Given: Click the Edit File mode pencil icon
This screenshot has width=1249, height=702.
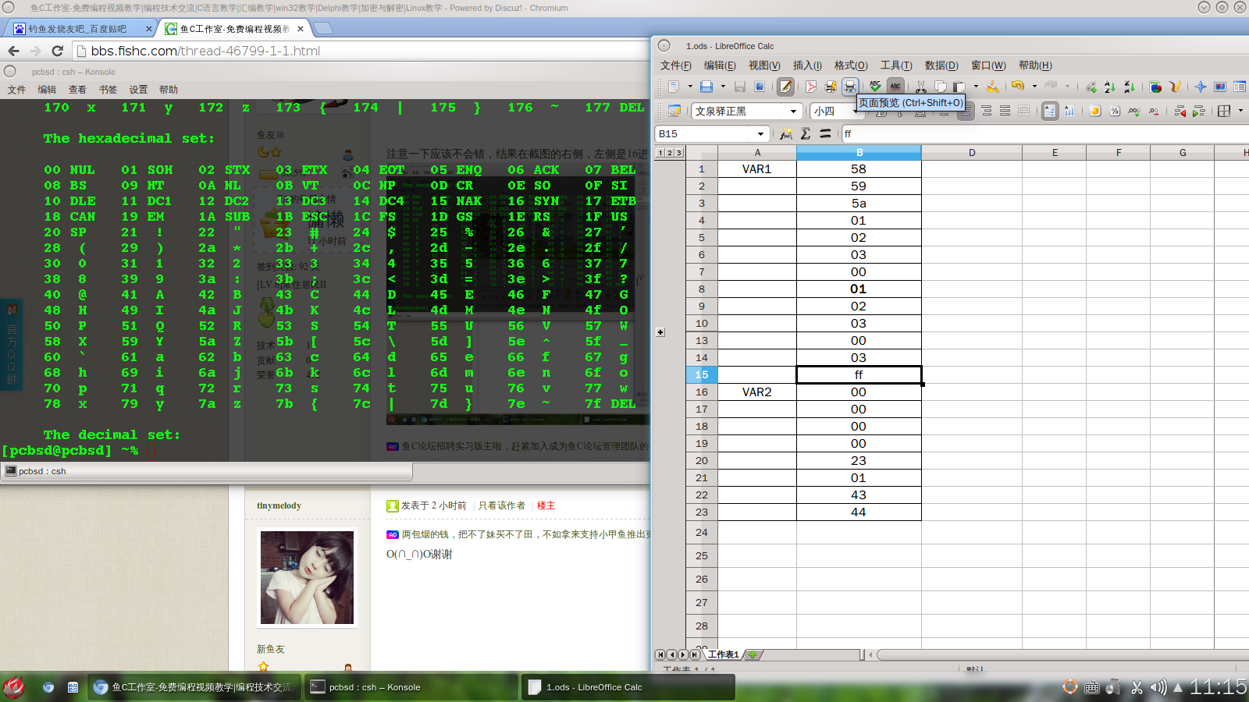Looking at the screenshot, I should coord(785,87).
